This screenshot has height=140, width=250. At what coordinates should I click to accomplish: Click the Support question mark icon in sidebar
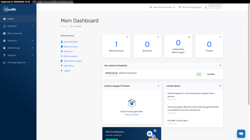[x=4, y=55]
